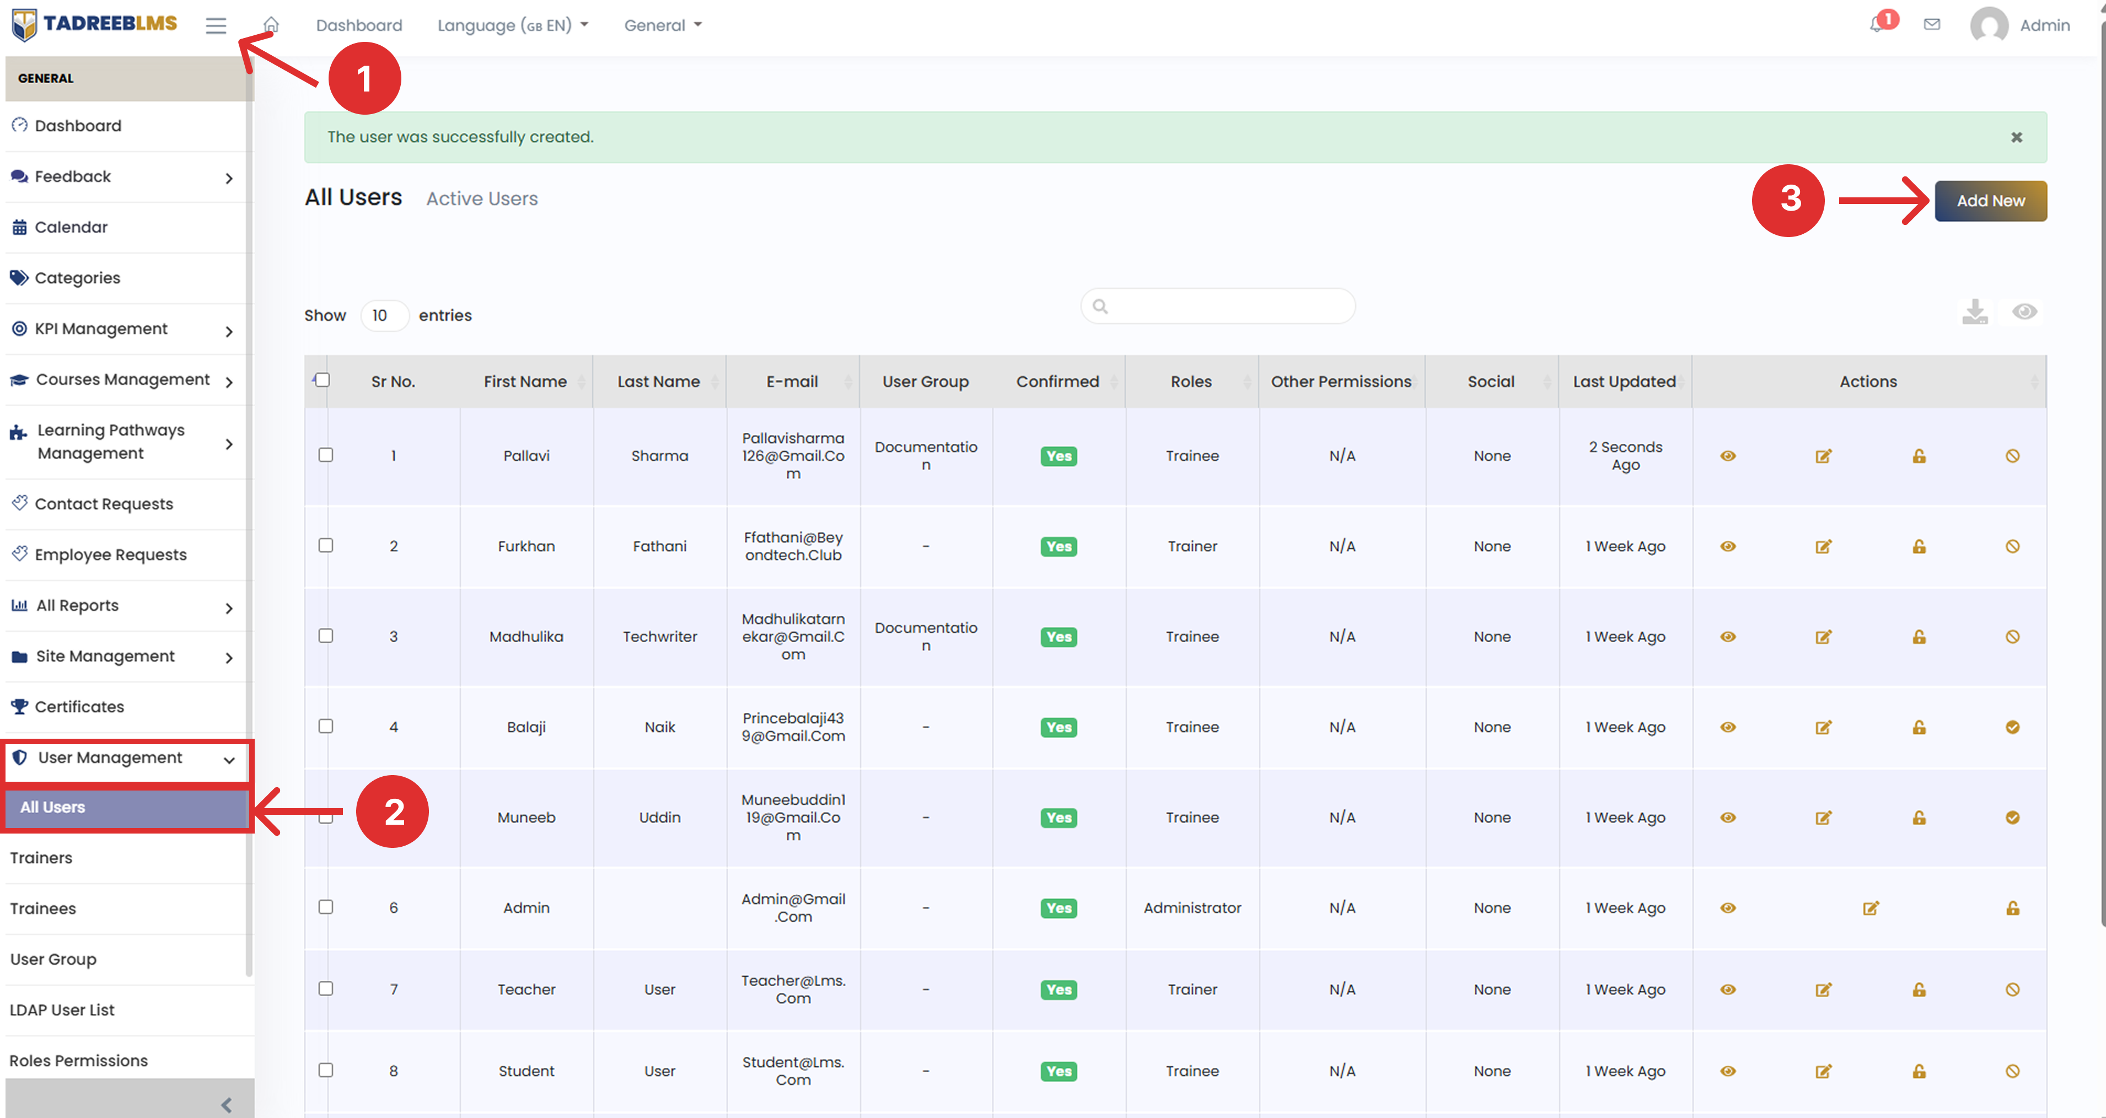Image resolution: width=2106 pixels, height=1118 pixels.
Task: Click ban icon in Furkhan row
Action: click(x=2013, y=547)
